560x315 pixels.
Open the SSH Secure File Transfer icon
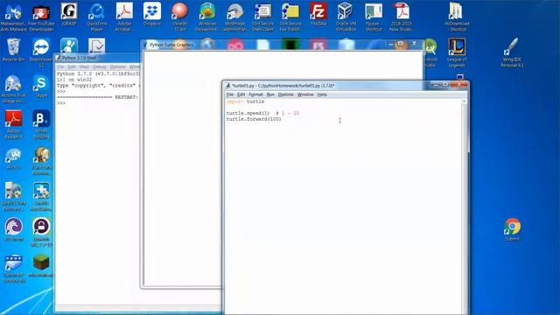click(x=290, y=17)
